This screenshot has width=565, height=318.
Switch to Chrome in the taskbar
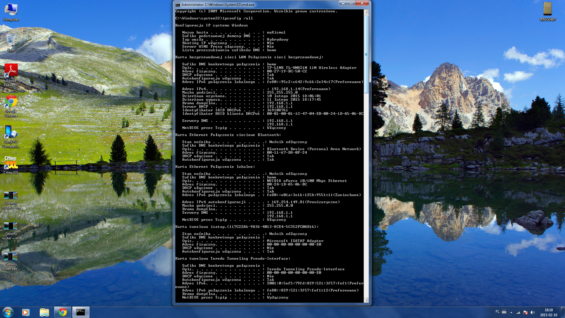[x=62, y=312]
